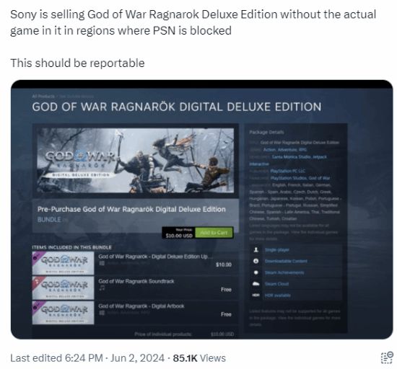Open the PlayStation PC LLC publisher link
This screenshot has height=369, width=397.
(288, 171)
